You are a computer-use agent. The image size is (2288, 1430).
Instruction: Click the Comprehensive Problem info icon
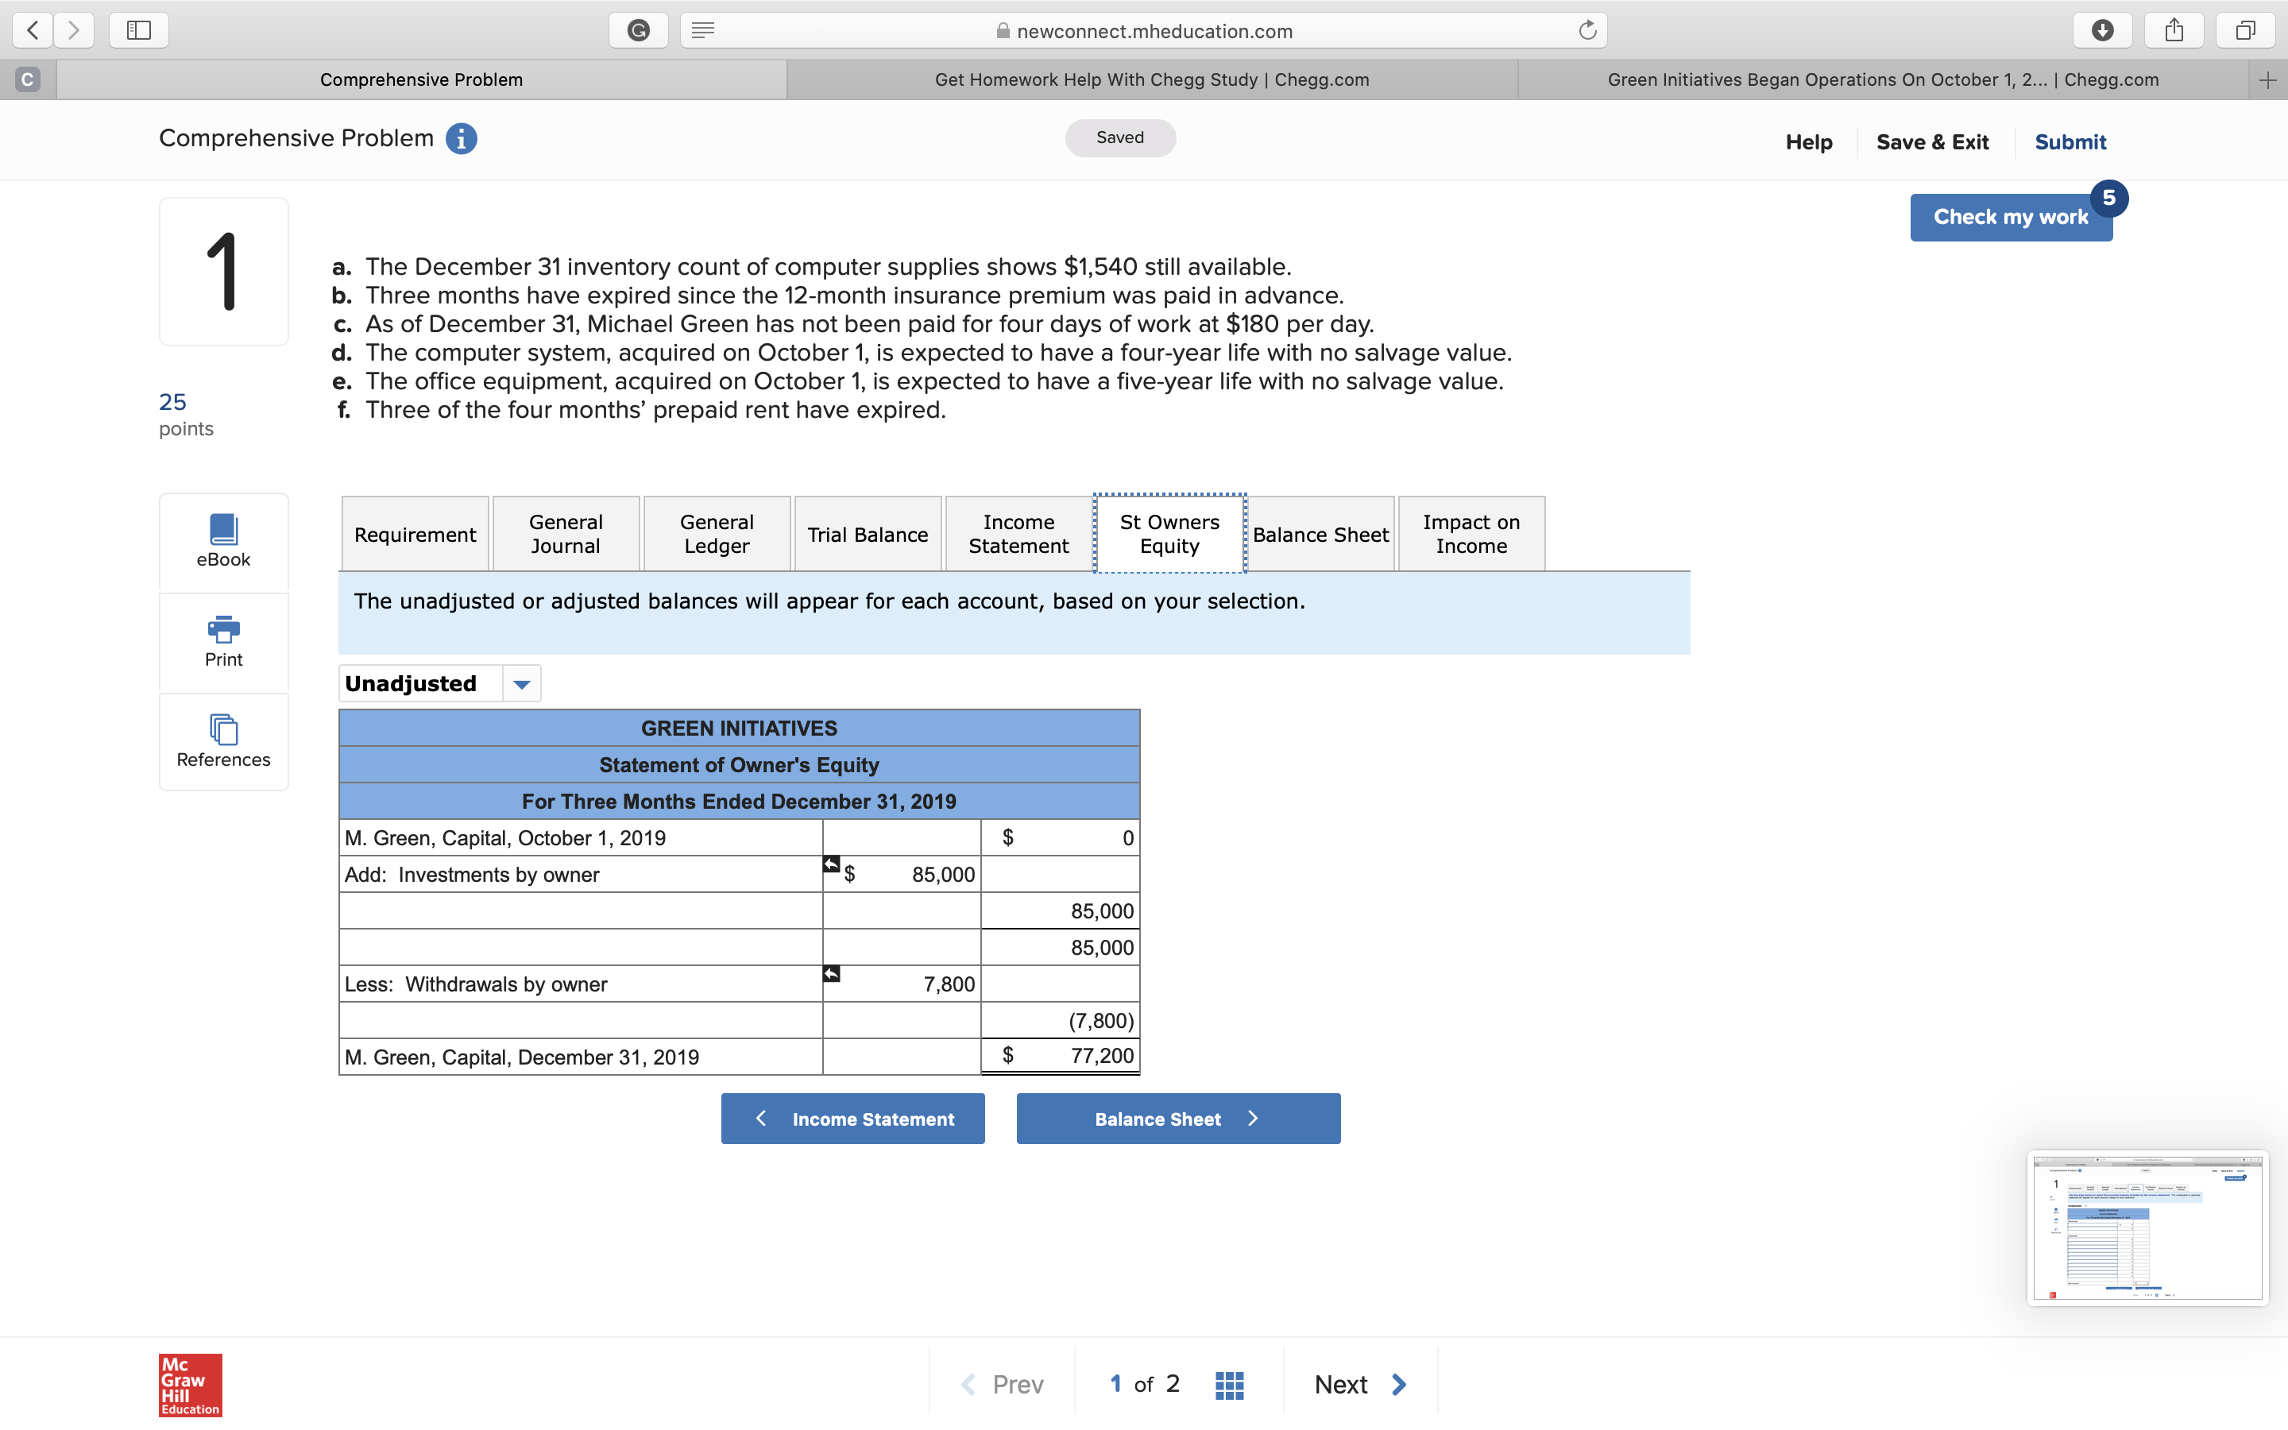pyautogui.click(x=461, y=138)
